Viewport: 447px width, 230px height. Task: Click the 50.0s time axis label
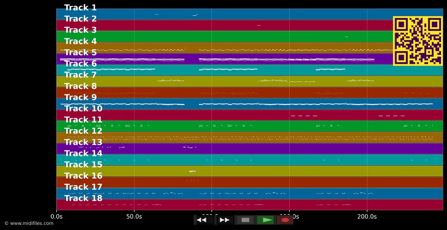(x=134, y=217)
